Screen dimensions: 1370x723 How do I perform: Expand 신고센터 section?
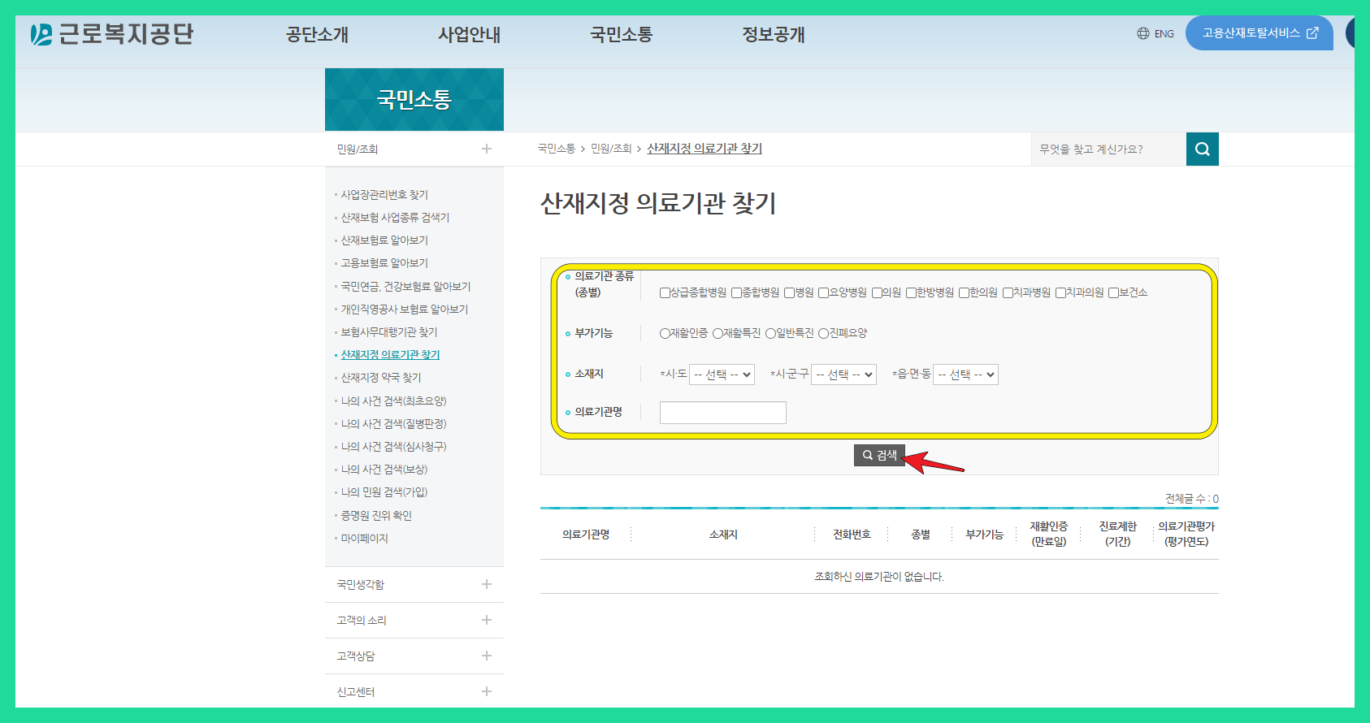[414, 691]
